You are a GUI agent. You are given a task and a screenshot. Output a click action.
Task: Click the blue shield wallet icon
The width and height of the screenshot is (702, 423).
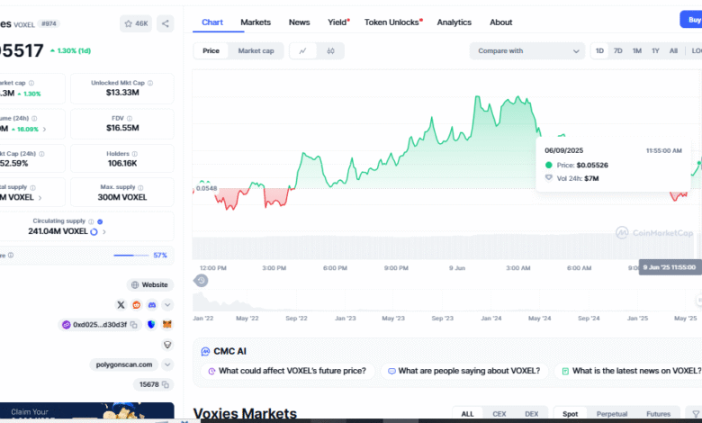coord(151,325)
